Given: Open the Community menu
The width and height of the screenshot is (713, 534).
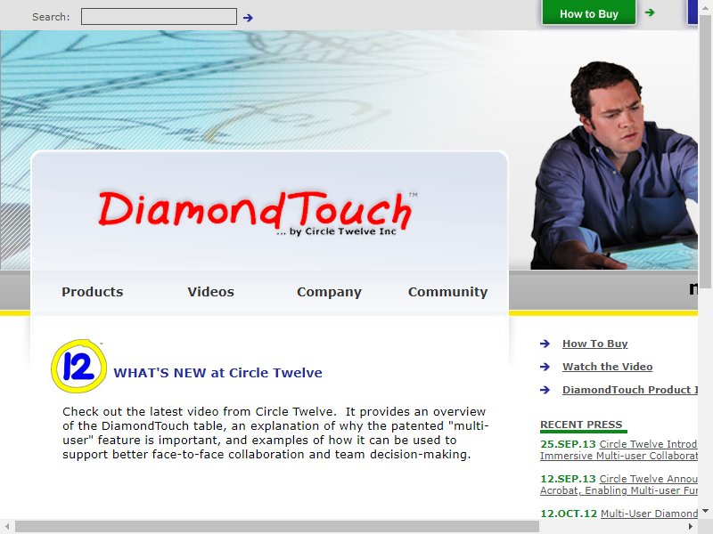Looking at the screenshot, I should (447, 292).
